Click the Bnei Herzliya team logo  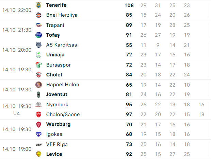tap(39, 15)
